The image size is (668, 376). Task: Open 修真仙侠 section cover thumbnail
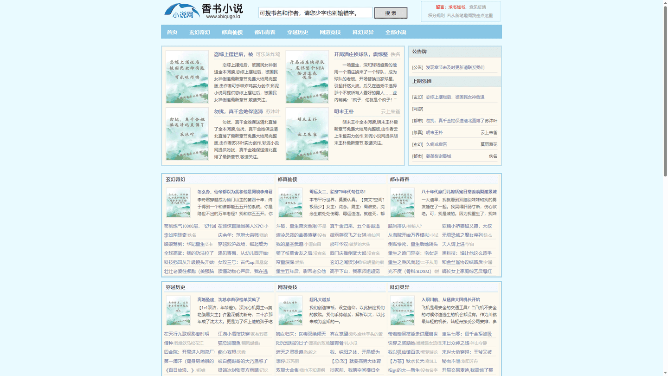[290, 202]
